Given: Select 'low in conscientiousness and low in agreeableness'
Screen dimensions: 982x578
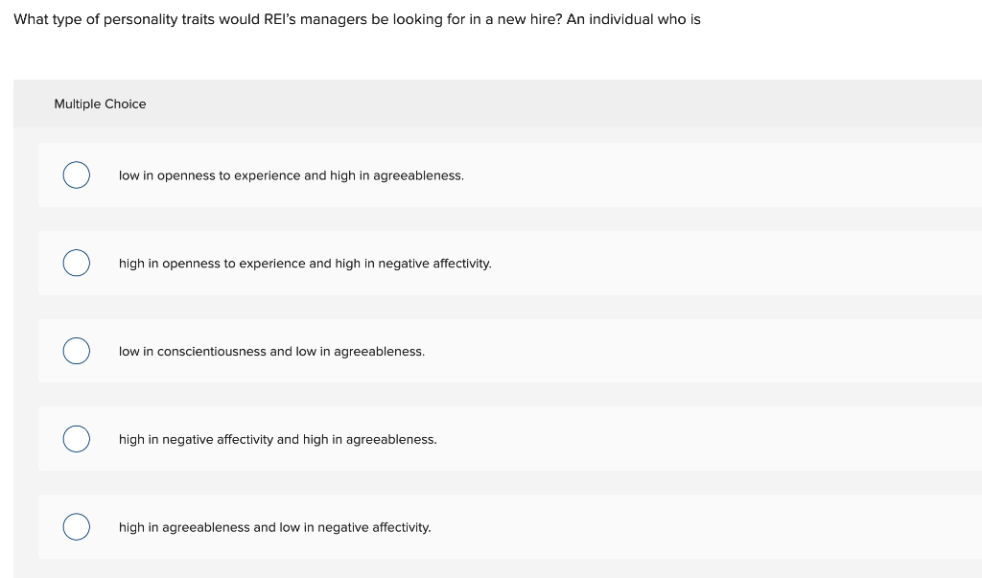Looking at the screenshot, I should pos(271,351).
